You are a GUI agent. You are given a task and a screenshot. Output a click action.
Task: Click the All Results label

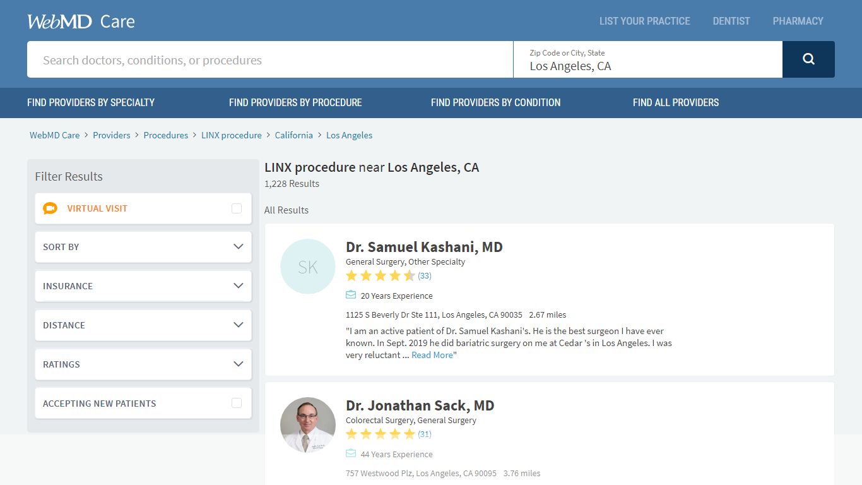click(x=286, y=210)
